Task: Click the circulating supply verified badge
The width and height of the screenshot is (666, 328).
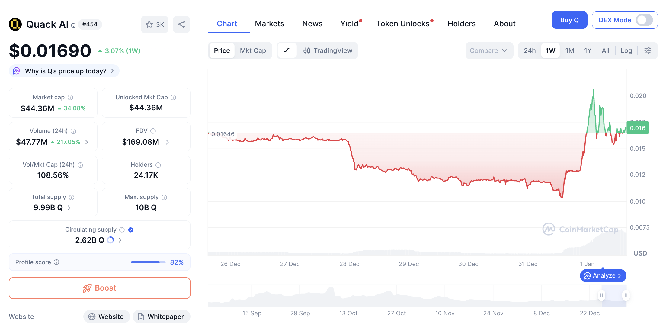Action: [x=131, y=230]
